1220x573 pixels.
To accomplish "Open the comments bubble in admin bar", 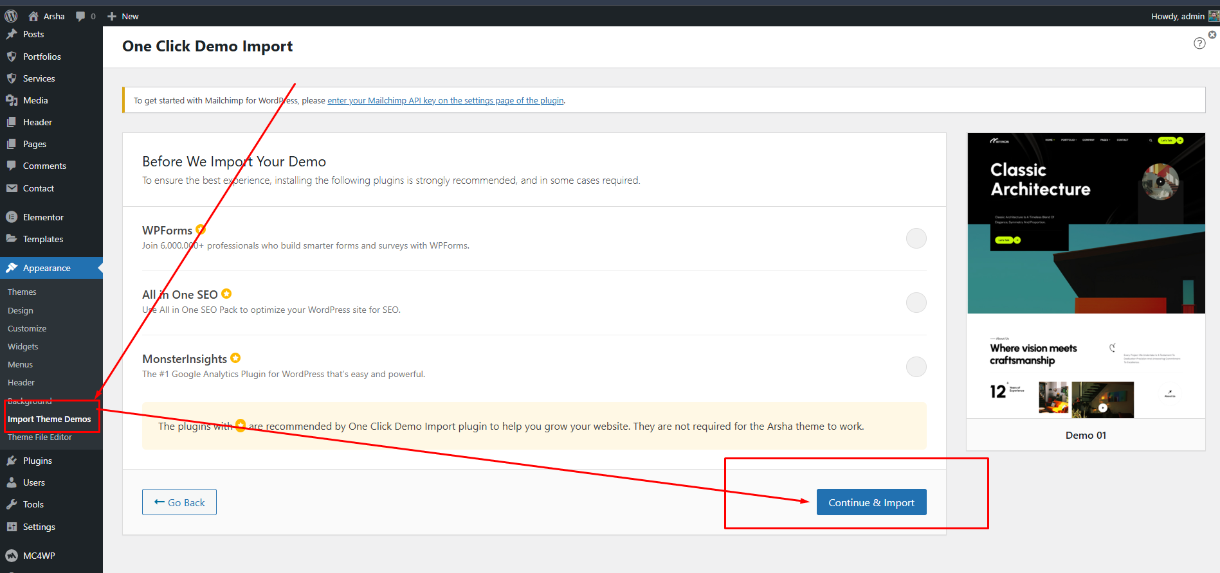I will (80, 16).
